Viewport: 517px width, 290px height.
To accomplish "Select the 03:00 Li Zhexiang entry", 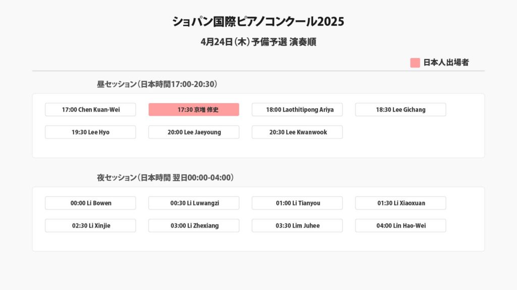I will [x=194, y=226].
